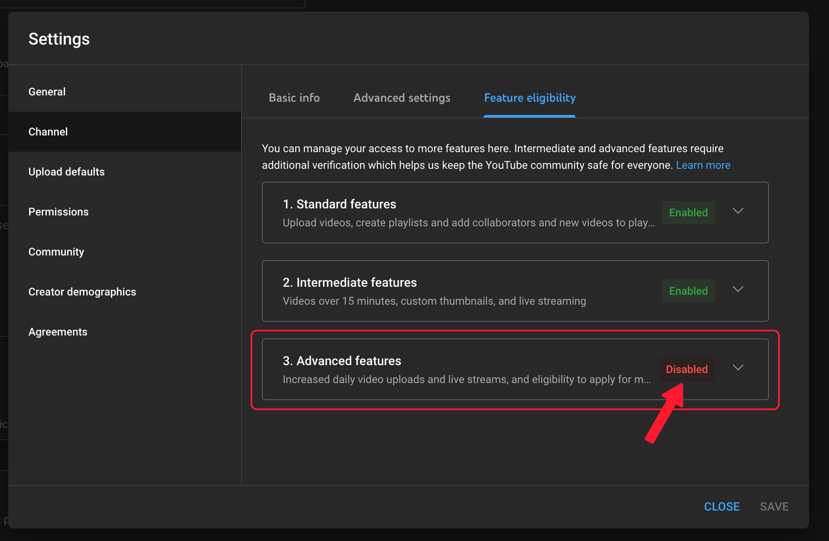The image size is (829, 541).
Task: Select the Feature eligibility tab
Action: coord(530,98)
